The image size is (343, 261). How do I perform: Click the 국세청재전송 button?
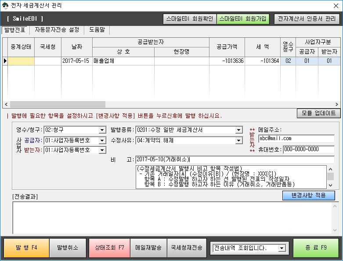click(187, 248)
